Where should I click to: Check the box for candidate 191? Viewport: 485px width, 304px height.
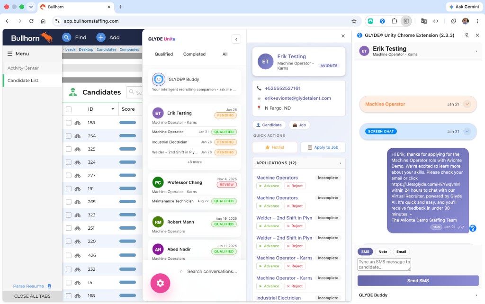tap(69, 188)
